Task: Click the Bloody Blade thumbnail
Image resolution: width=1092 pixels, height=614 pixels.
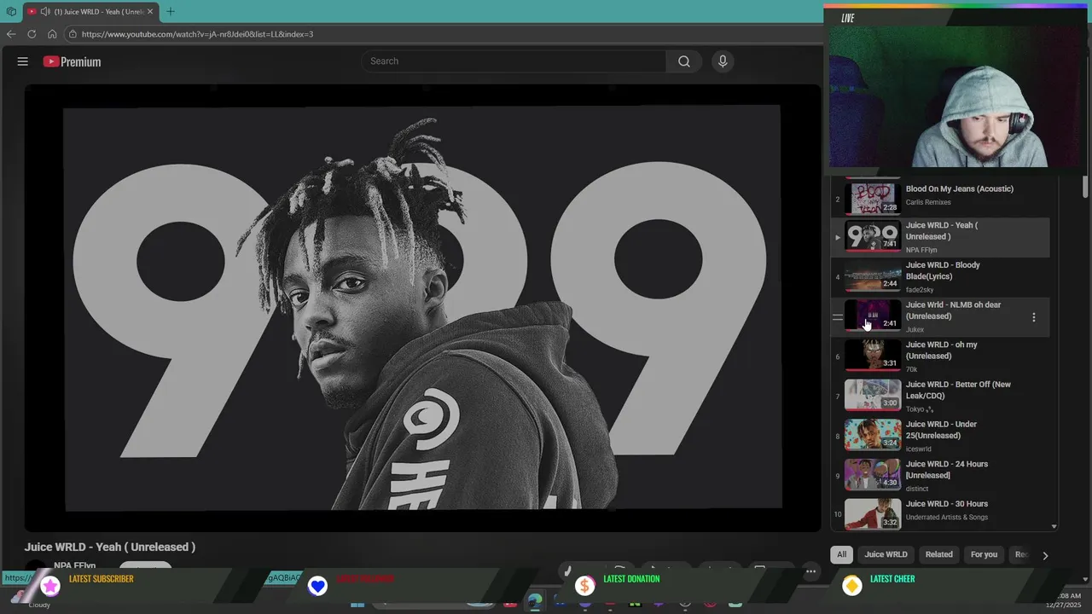Action: pyautogui.click(x=873, y=276)
